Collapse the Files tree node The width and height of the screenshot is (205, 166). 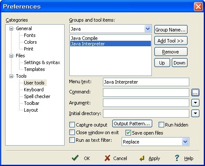click(11, 56)
